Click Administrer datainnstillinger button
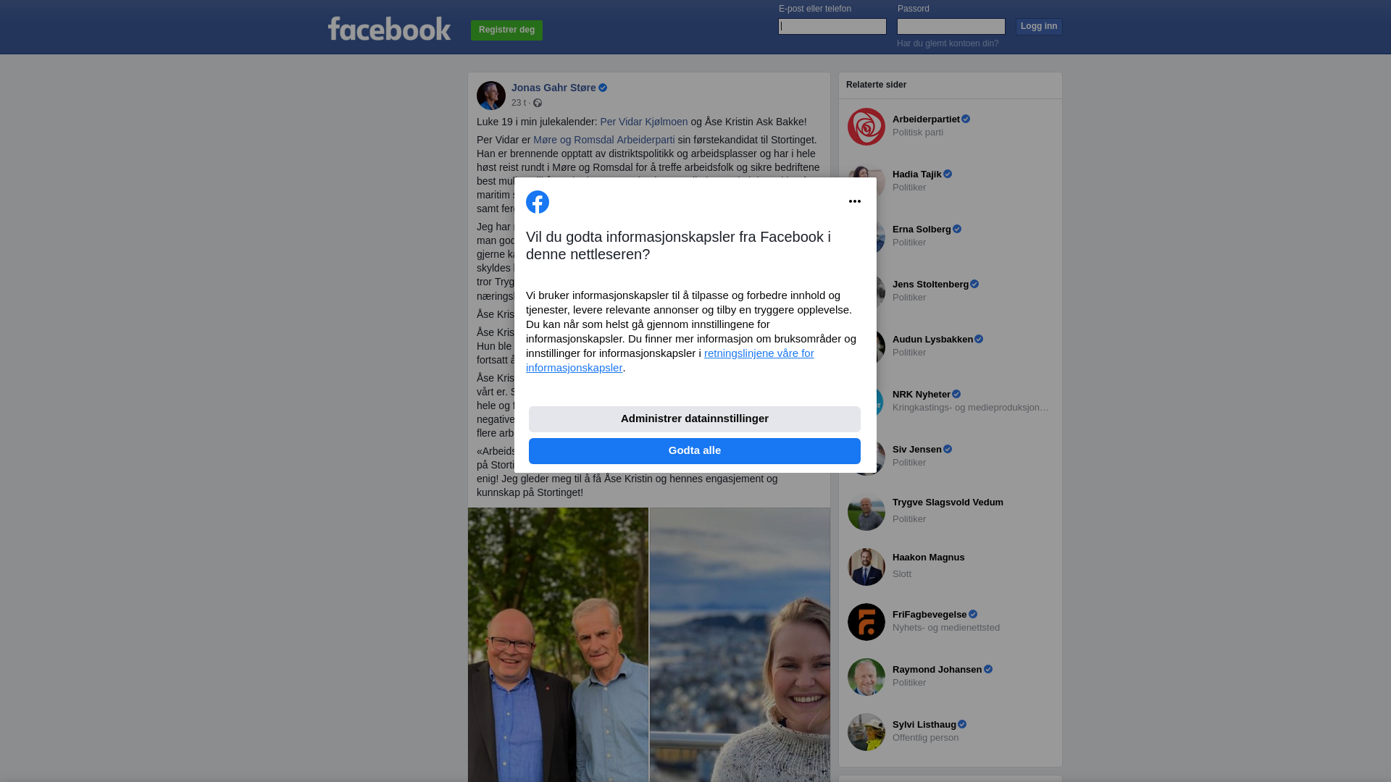1391x782 pixels. click(x=695, y=419)
